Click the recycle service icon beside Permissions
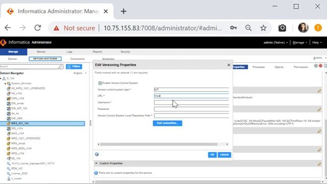The image size is (327, 184). point(316,66)
